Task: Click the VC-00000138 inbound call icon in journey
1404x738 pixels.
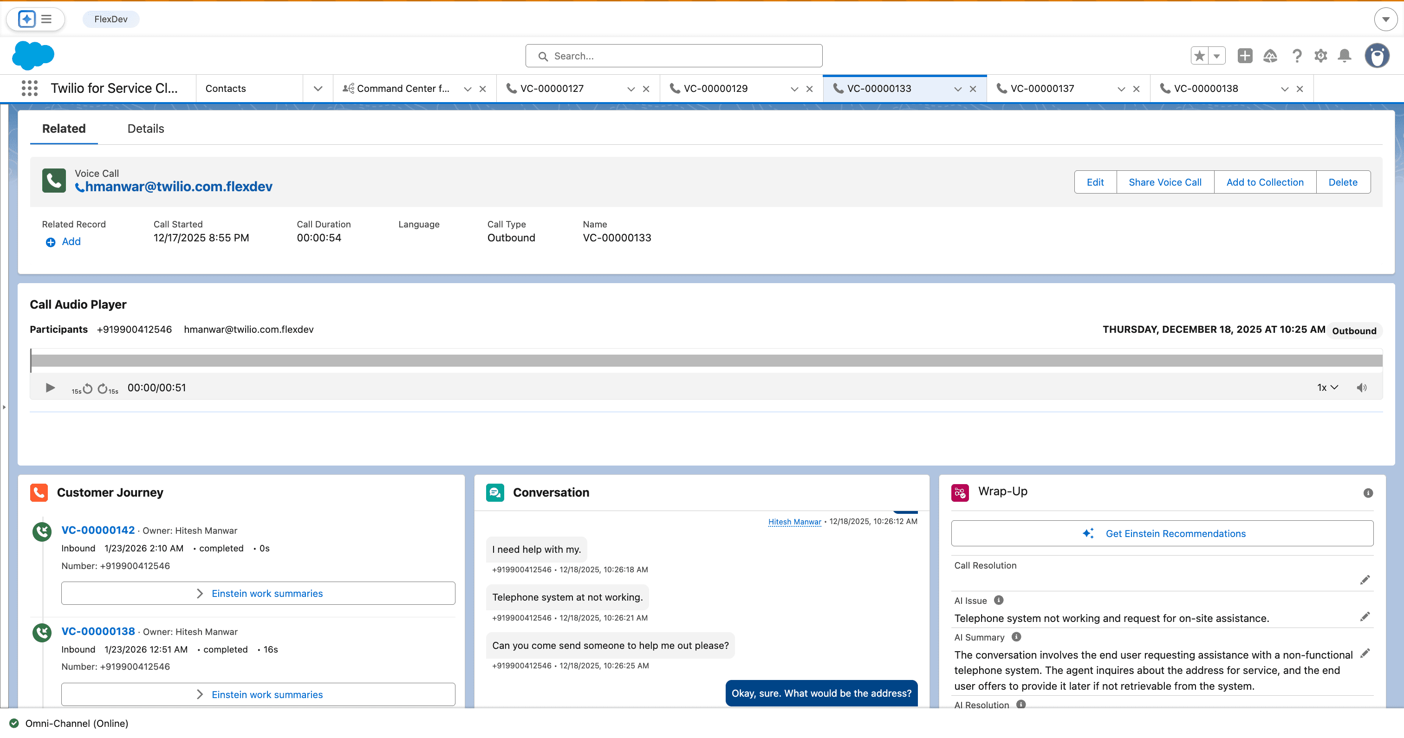Action: click(42, 632)
